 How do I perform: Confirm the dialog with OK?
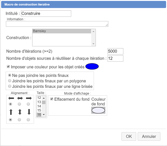point(129,136)
